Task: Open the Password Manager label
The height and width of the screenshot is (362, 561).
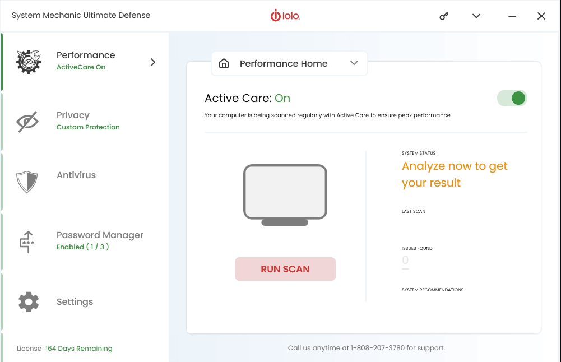Action: click(x=100, y=235)
